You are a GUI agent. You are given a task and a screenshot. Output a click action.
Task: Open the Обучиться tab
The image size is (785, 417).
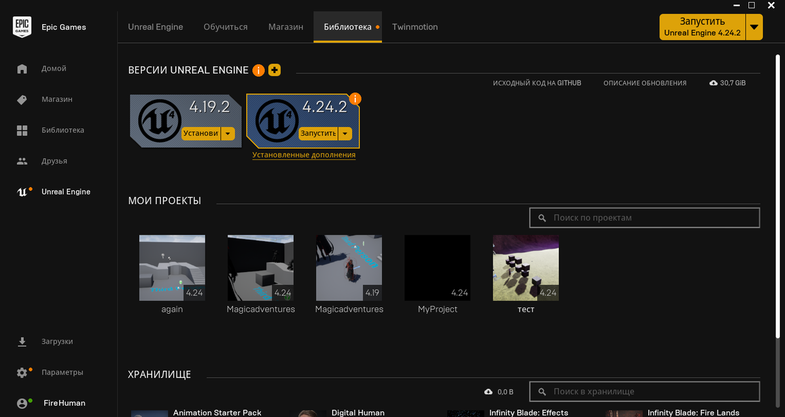point(226,27)
